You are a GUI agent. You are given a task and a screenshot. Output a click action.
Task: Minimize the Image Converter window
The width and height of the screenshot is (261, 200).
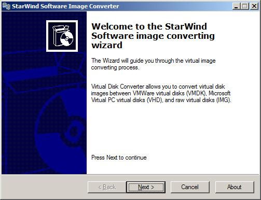click(236, 6)
